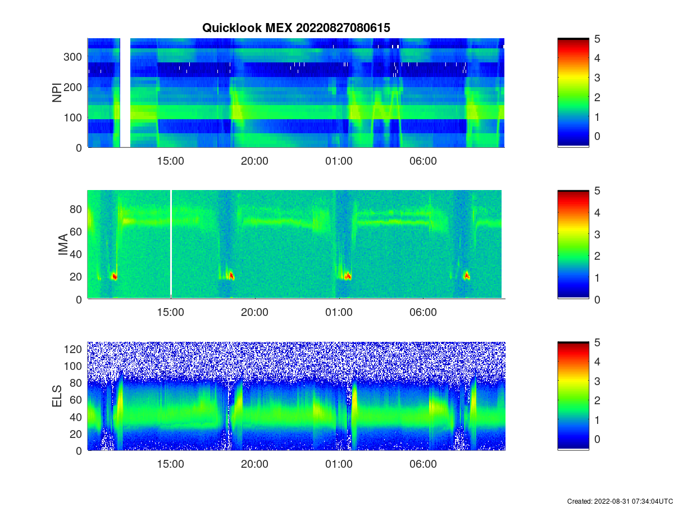Click the IMA y-axis label
Viewport: 674px width, 506px height.
(x=62, y=245)
